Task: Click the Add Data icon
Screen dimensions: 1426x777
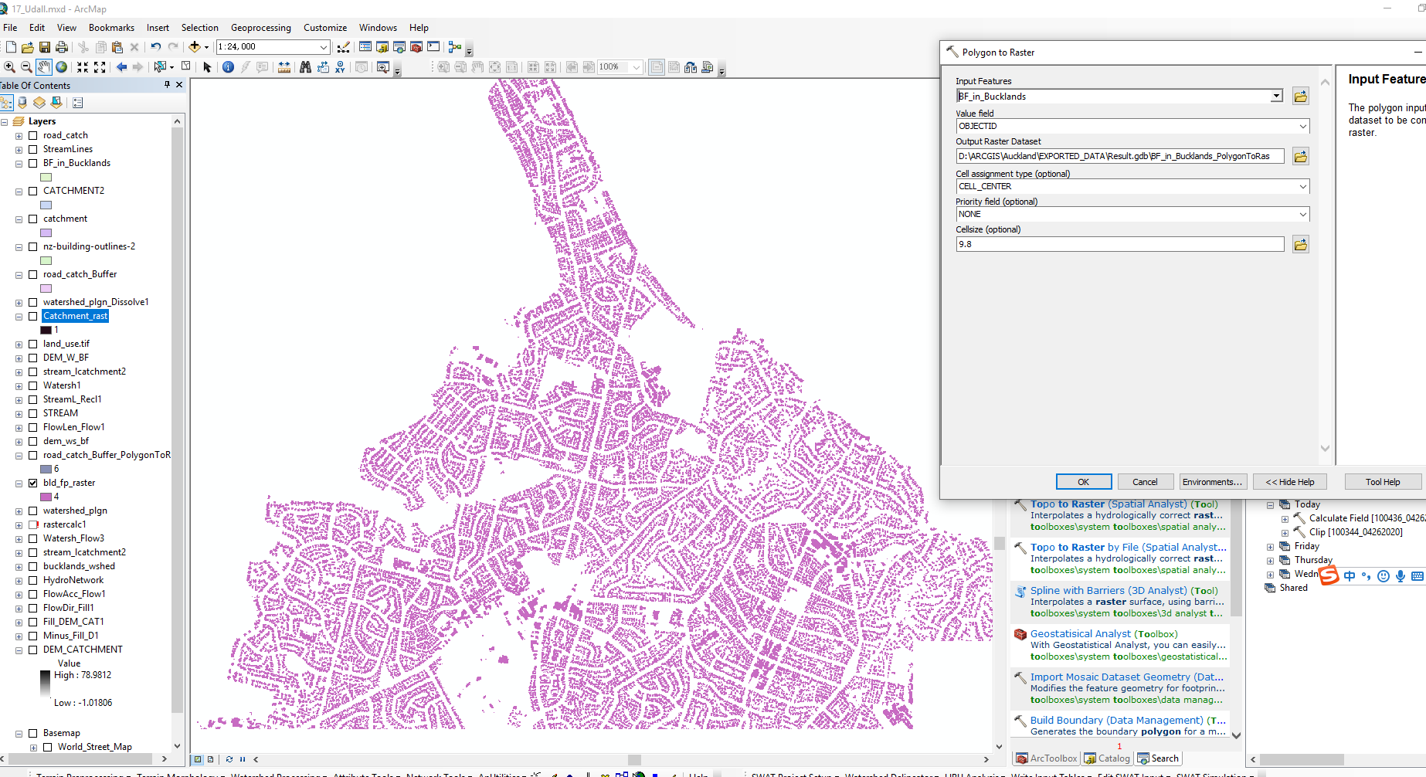Action: click(x=195, y=47)
